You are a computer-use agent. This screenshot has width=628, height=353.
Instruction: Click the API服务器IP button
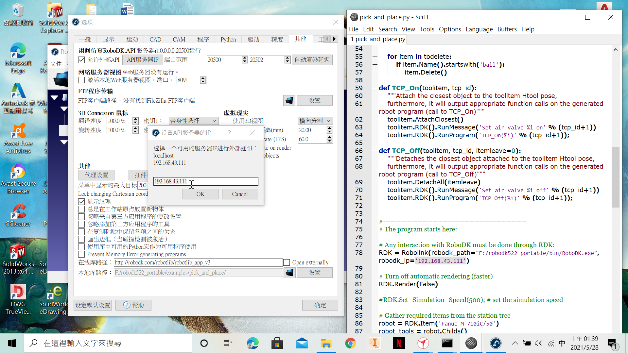143,60
